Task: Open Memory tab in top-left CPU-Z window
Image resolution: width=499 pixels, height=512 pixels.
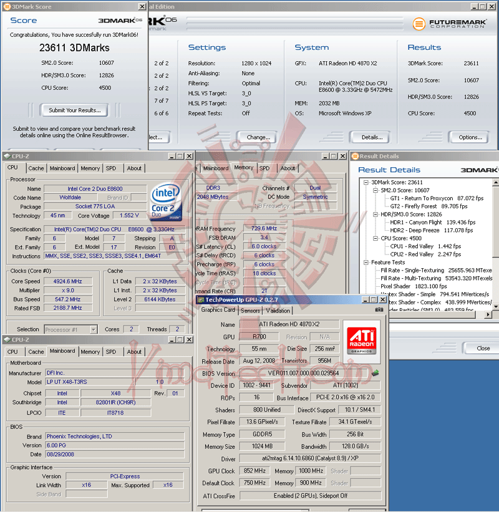Action: pyautogui.click(x=90, y=168)
